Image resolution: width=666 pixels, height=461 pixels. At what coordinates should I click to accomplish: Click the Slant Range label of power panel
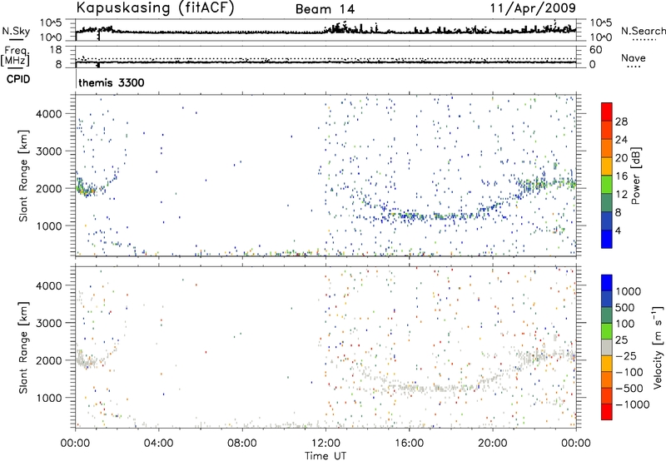pos(23,176)
